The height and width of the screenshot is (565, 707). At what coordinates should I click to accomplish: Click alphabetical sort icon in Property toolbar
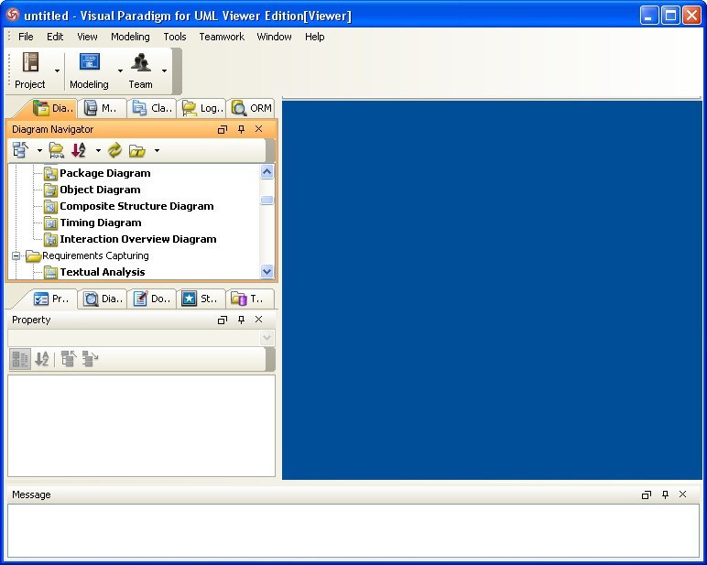click(42, 359)
